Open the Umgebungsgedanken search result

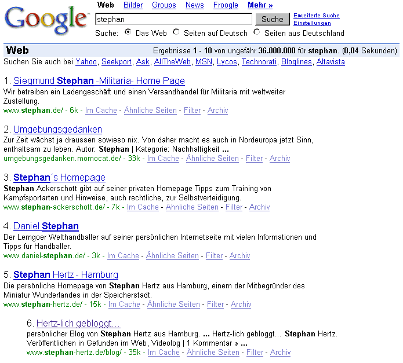pyautogui.click(x=57, y=129)
